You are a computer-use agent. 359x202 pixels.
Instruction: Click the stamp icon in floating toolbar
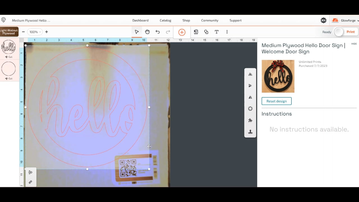click(x=250, y=132)
